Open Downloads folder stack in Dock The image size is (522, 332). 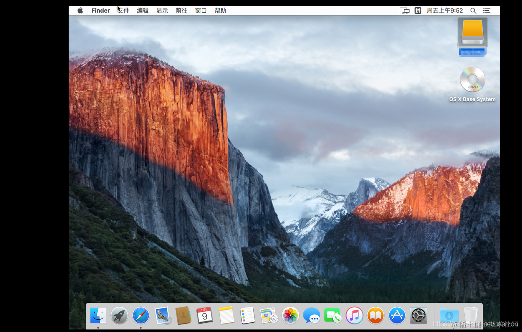(449, 315)
